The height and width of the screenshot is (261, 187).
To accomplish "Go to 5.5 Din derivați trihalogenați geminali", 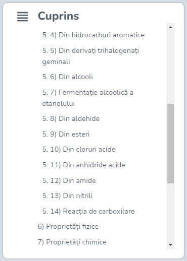I will [90, 56].
